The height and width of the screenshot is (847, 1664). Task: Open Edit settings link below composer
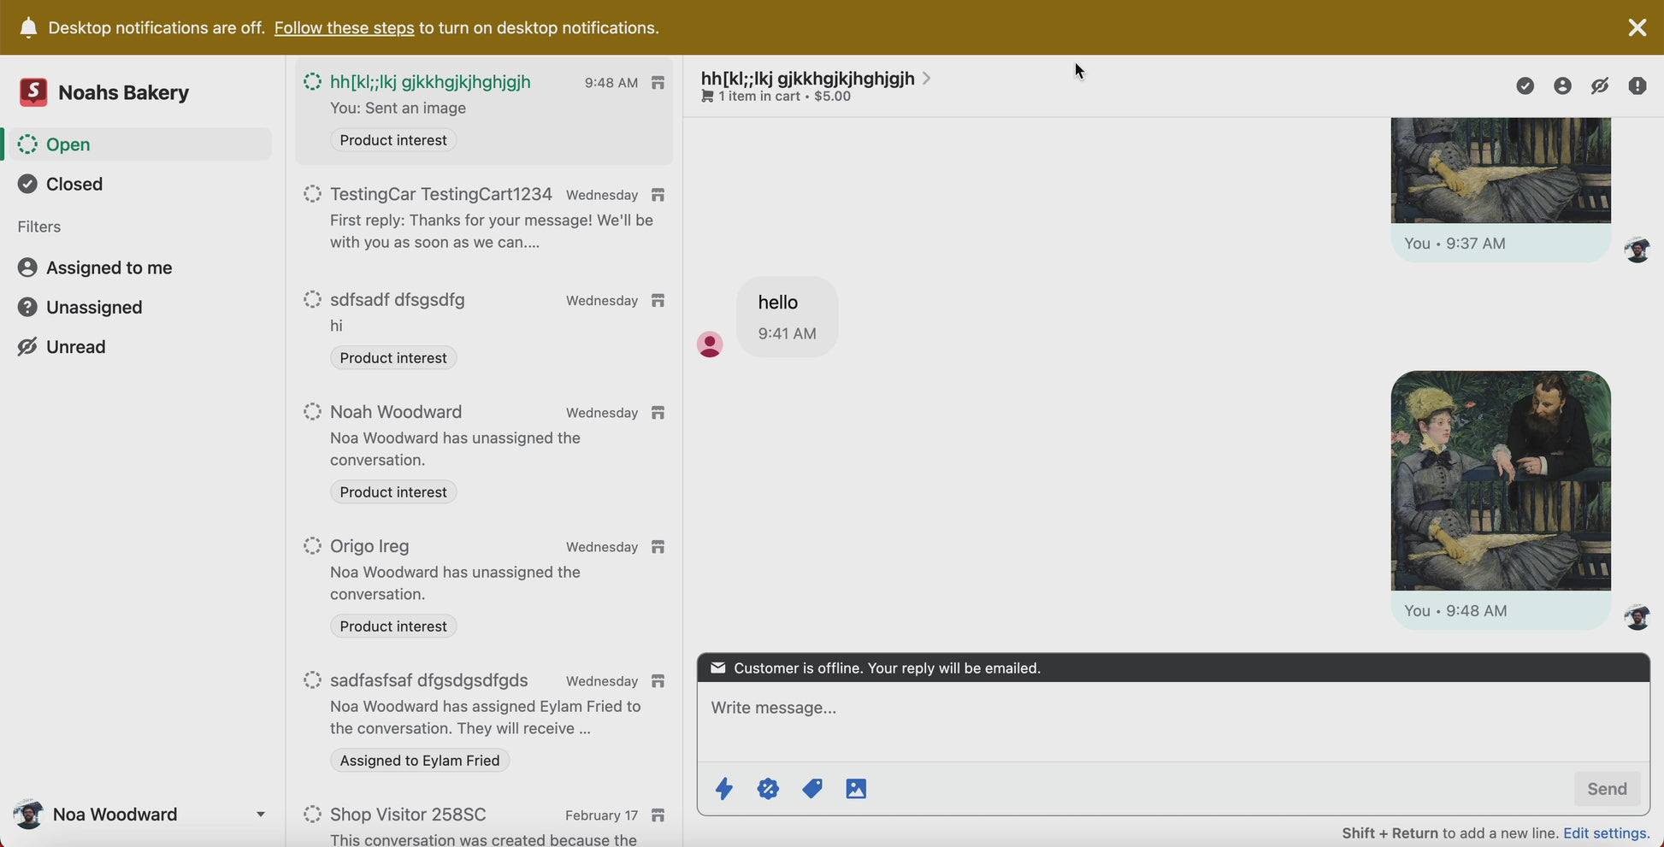point(1606,832)
